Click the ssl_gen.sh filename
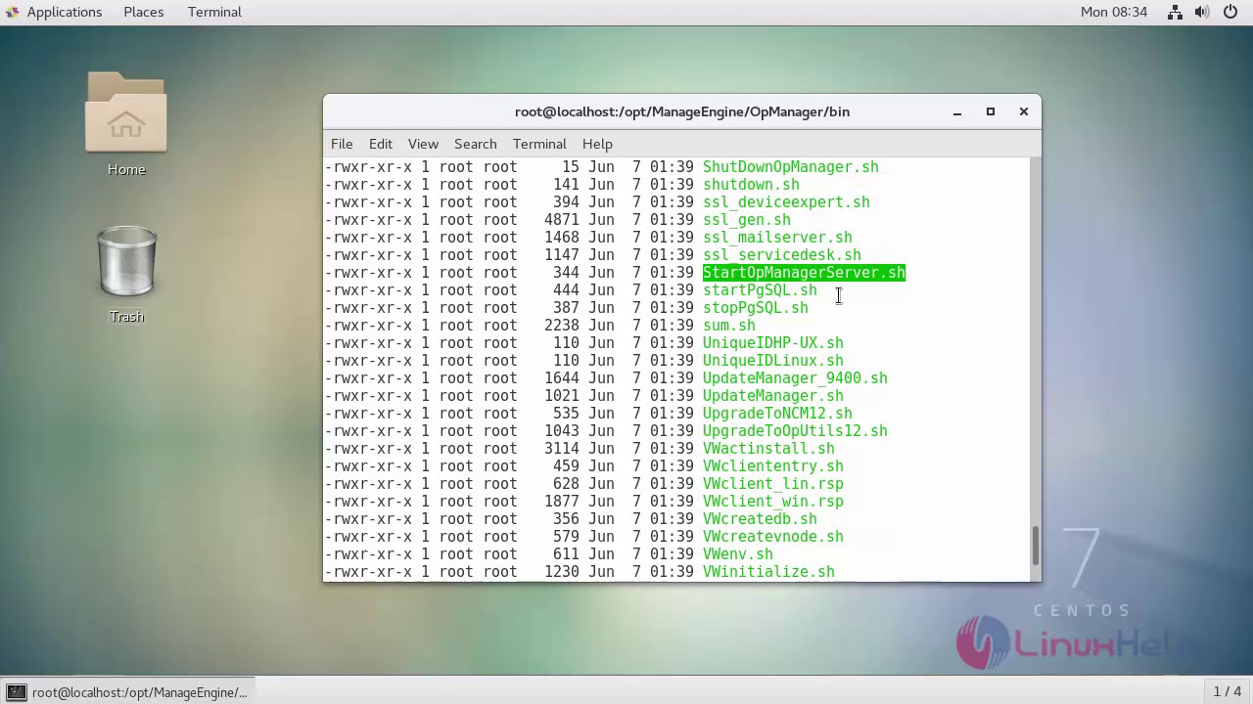Image resolution: width=1253 pixels, height=704 pixels. pyautogui.click(x=747, y=220)
